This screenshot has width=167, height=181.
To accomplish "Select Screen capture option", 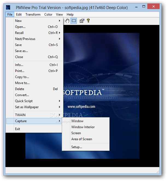I will pos(86,133).
